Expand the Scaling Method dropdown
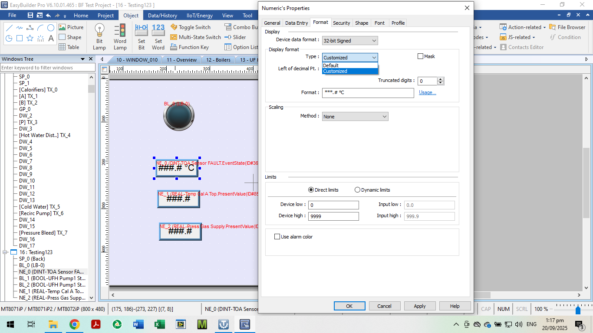593x333 pixels. (355, 117)
